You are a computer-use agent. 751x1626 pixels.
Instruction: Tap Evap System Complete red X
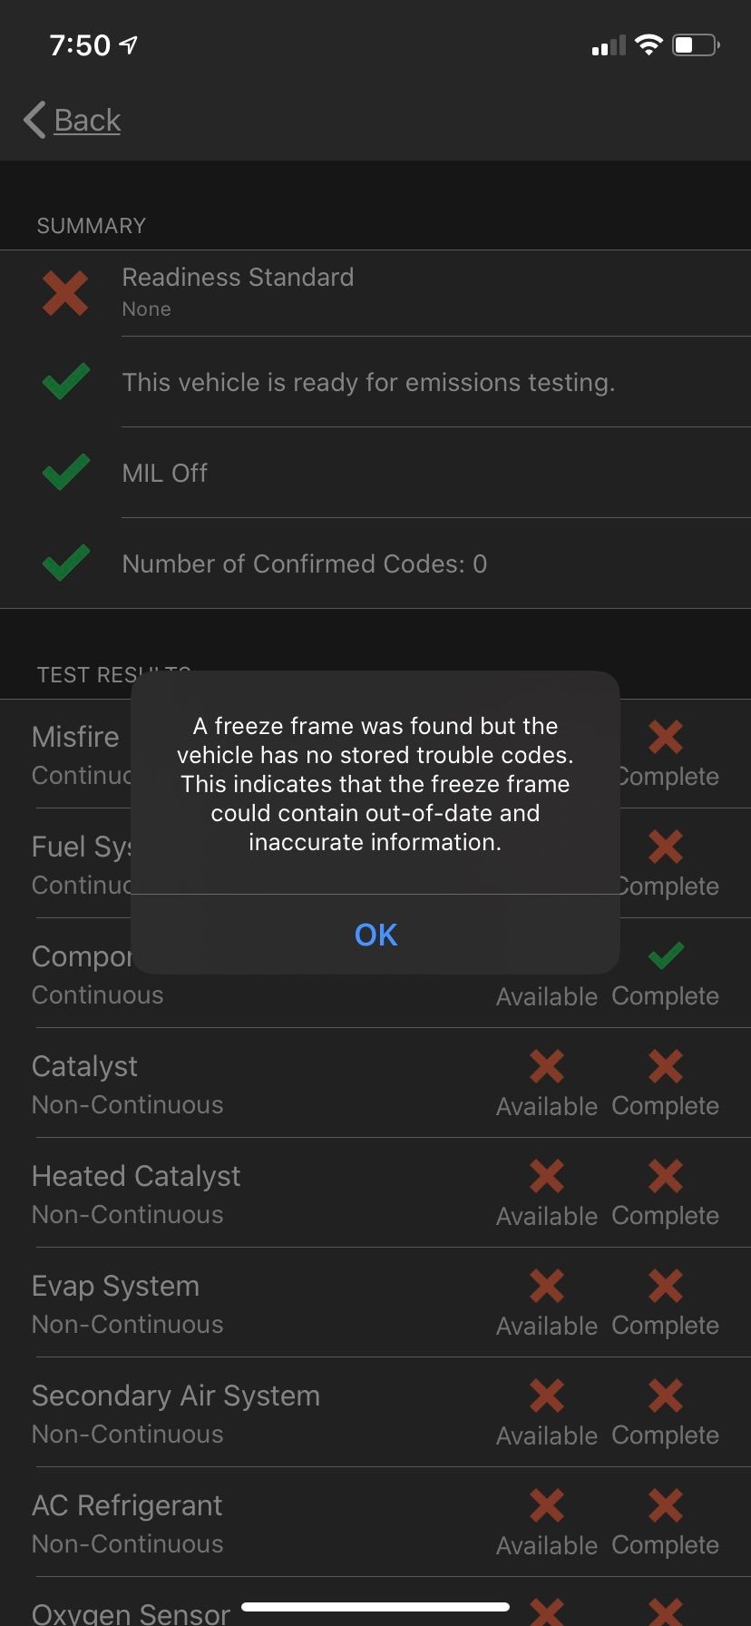click(665, 1286)
